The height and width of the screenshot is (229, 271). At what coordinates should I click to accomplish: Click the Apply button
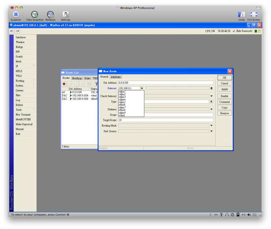[224, 89]
